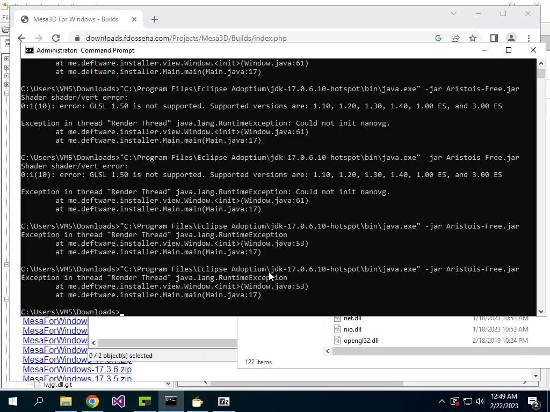The width and height of the screenshot is (550, 412).
Task: Select lwjgl.dll.git tree entry
Action: point(58,385)
